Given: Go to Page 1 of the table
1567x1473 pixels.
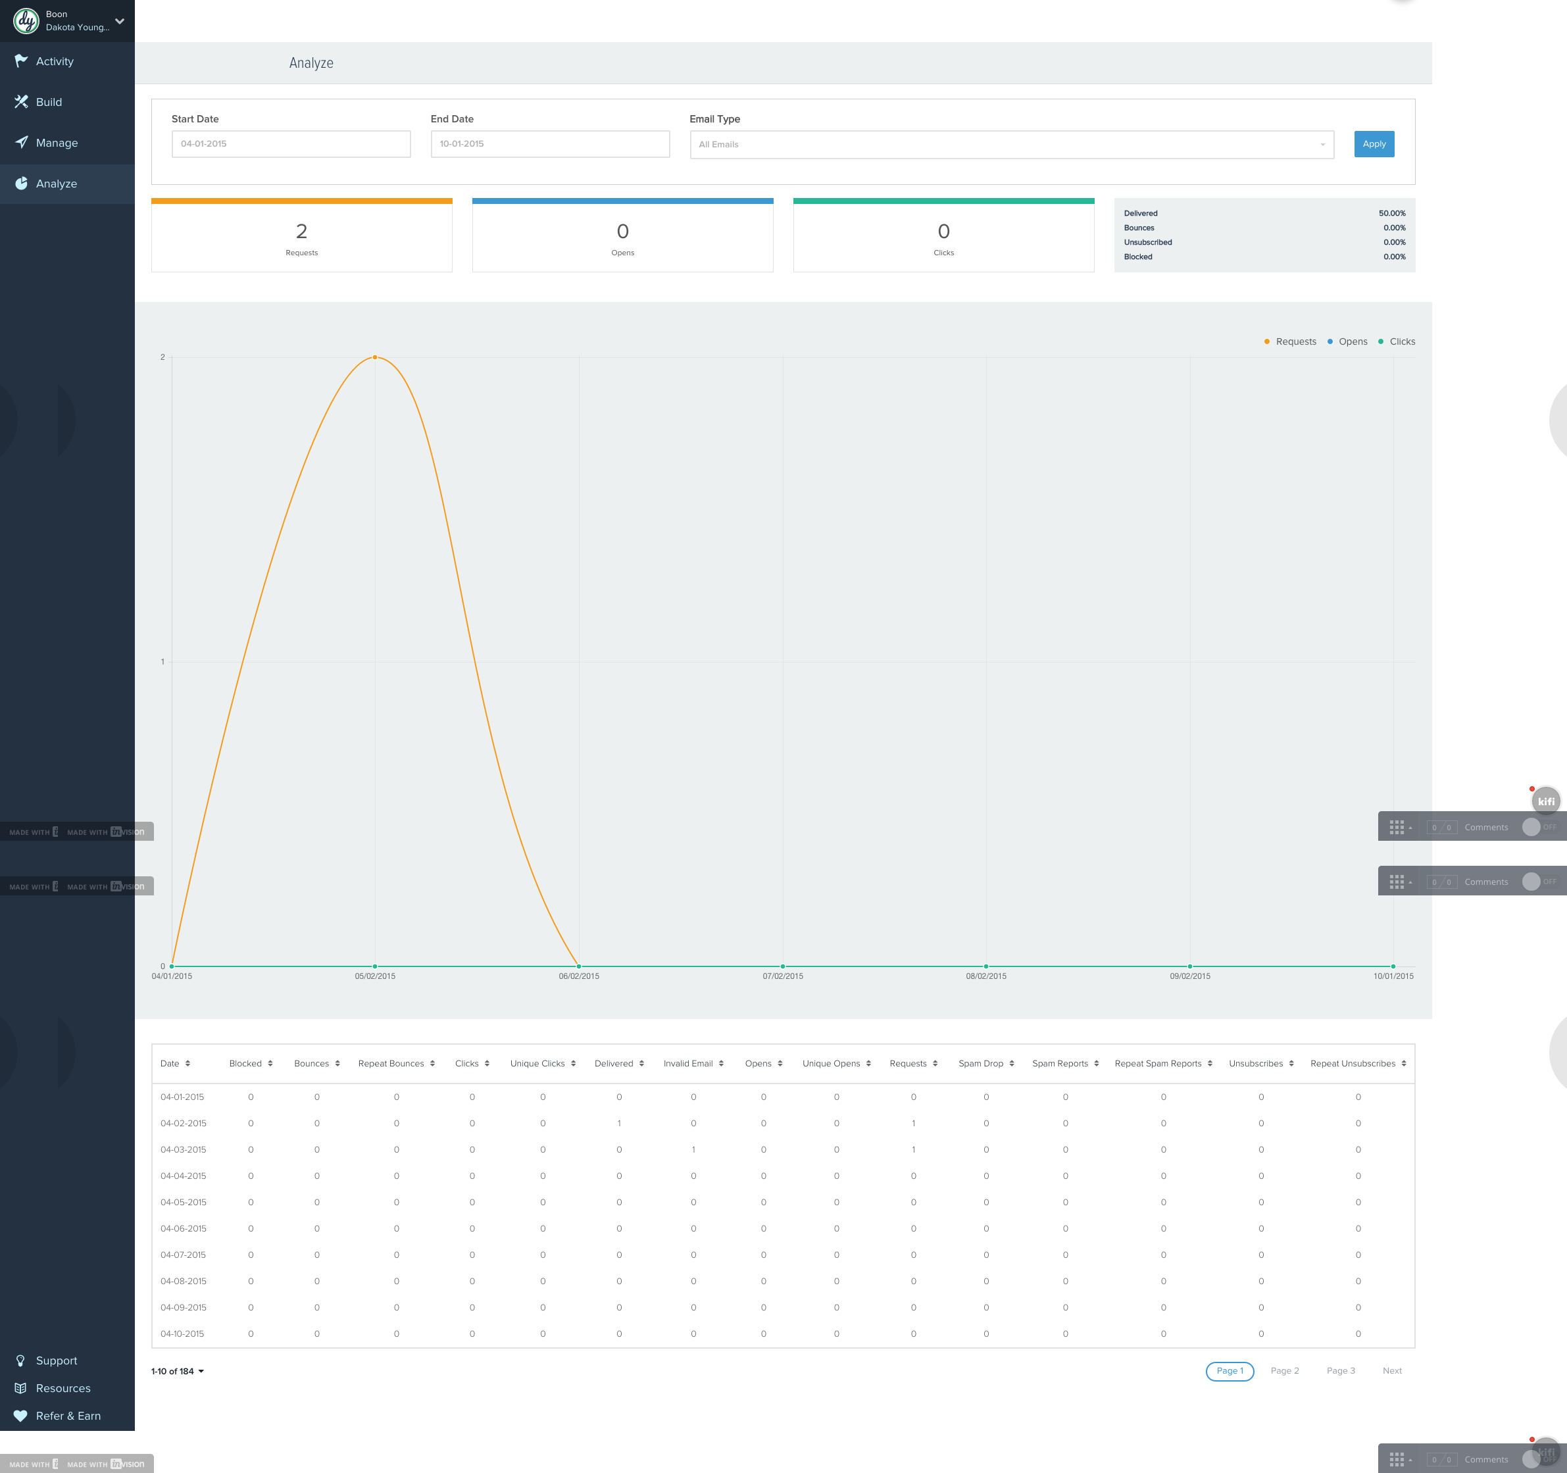Looking at the screenshot, I should click(x=1230, y=1370).
